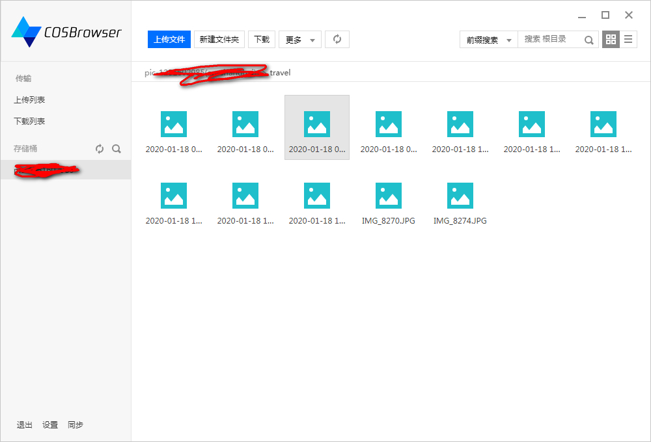Open the IMG_8270.JPG image file
This screenshot has width=651, height=442.
click(389, 203)
